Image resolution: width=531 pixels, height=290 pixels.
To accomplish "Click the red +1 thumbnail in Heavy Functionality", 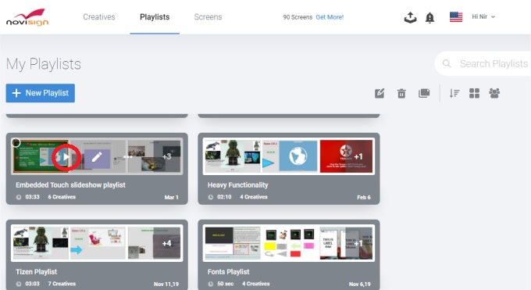I will (x=346, y=156).
